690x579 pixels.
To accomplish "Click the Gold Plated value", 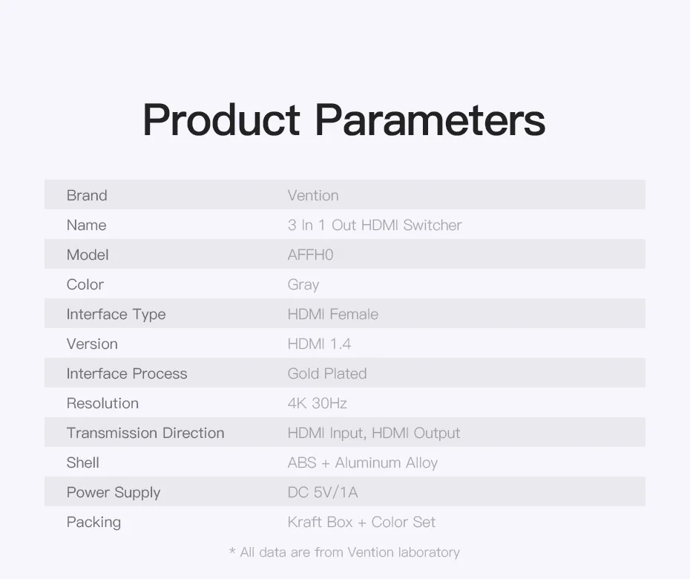I will [327, 373].
